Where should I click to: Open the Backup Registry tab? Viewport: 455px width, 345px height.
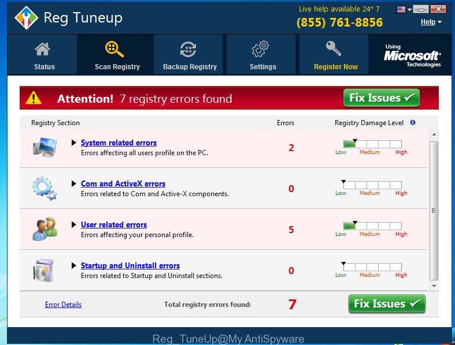pos(188,54)
